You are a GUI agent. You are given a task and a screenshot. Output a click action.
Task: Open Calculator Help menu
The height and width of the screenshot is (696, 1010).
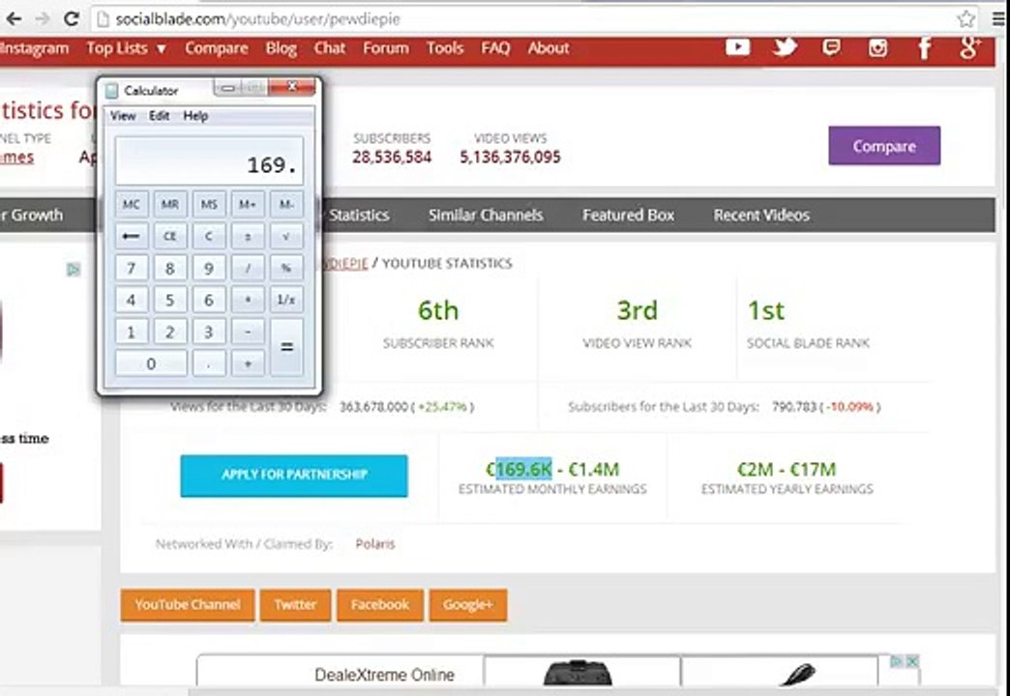tap(195, 116)
